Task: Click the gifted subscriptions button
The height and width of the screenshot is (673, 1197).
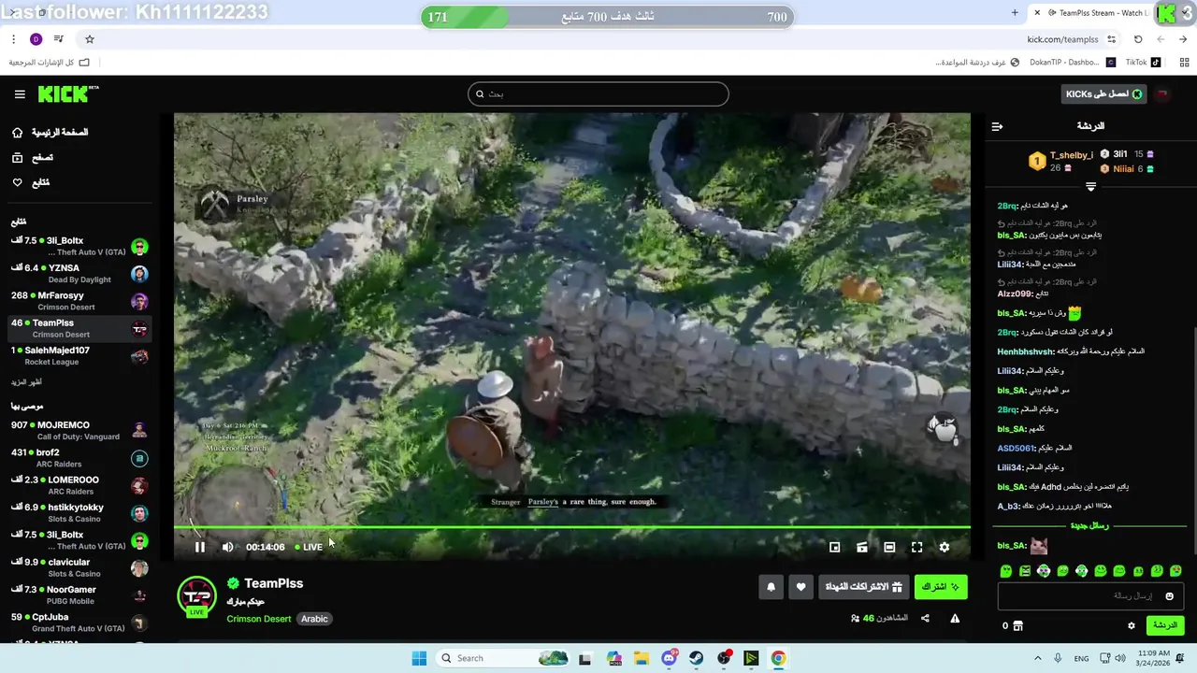Action: coord(863,587)
